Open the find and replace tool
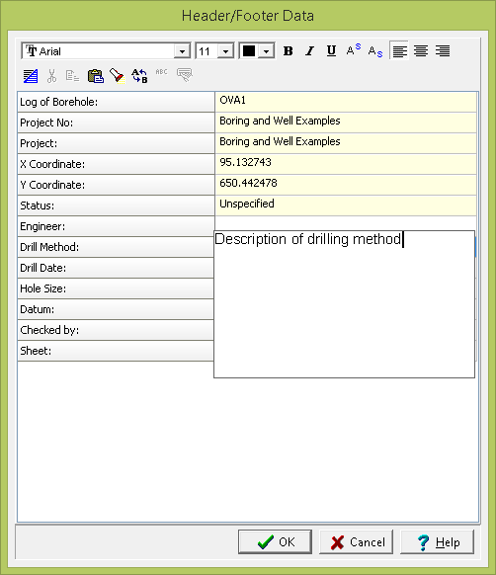 pyautogui.click(x=139, y=76)
